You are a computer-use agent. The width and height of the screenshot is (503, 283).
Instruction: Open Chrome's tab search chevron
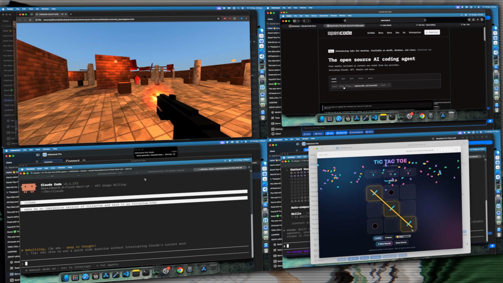[x=31, y=14]
